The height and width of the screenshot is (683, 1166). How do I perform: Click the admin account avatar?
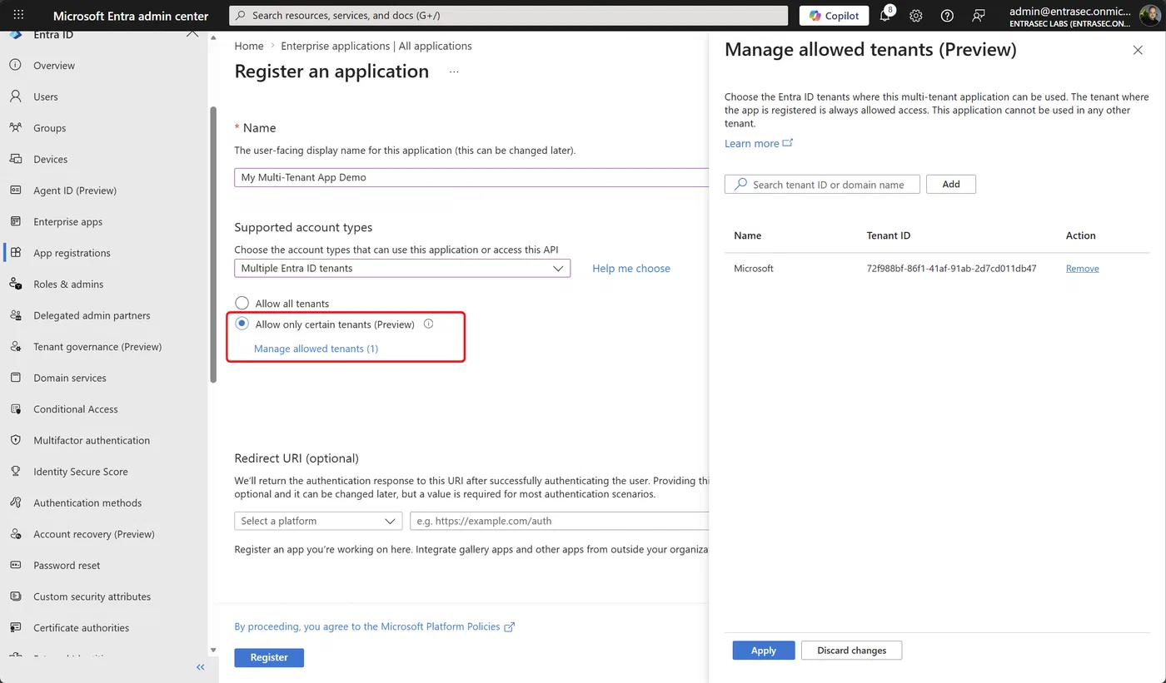click(1149, 16)
